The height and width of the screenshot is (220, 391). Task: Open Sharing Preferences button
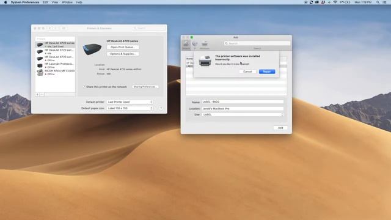point(145,87)
